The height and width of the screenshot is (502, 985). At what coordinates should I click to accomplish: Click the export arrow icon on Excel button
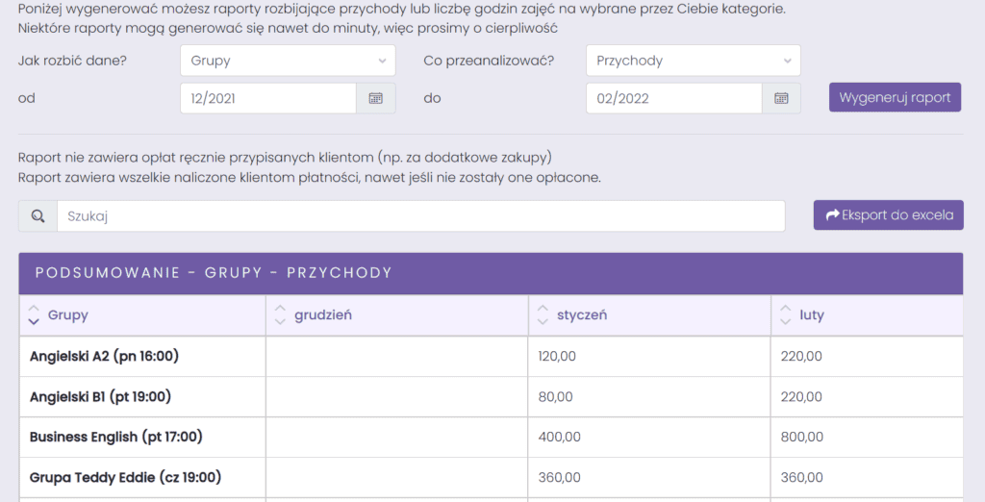point(832,214)
